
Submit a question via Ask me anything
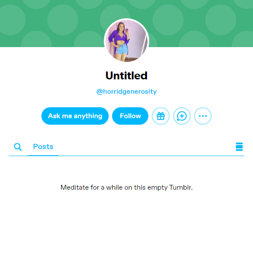tap(75, 116)
